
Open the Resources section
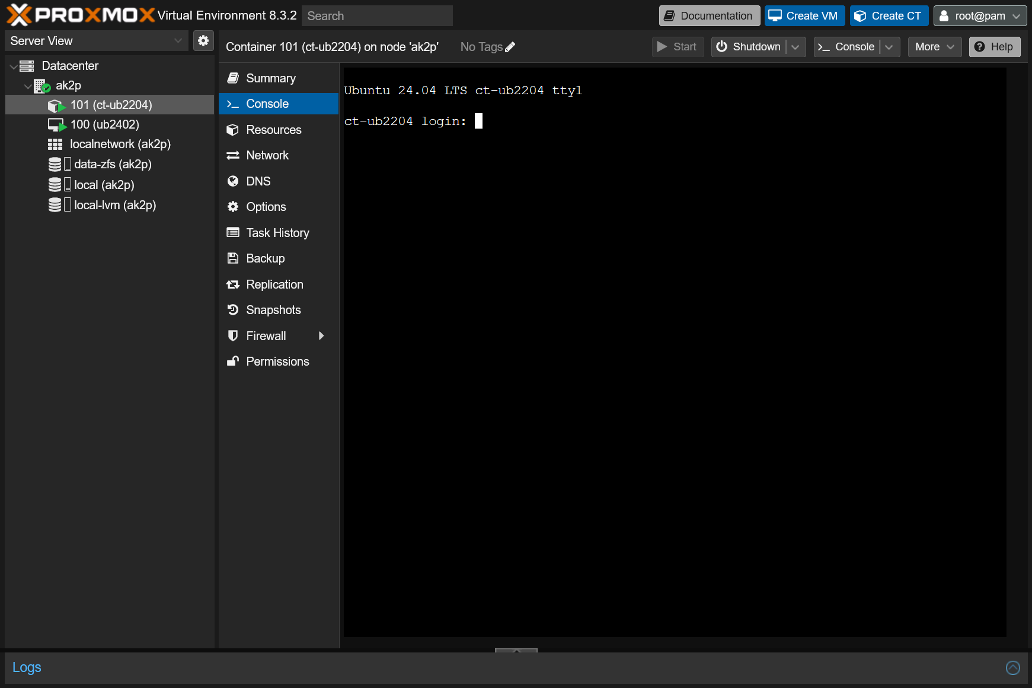pyautogui.click(x=279, y=130)
